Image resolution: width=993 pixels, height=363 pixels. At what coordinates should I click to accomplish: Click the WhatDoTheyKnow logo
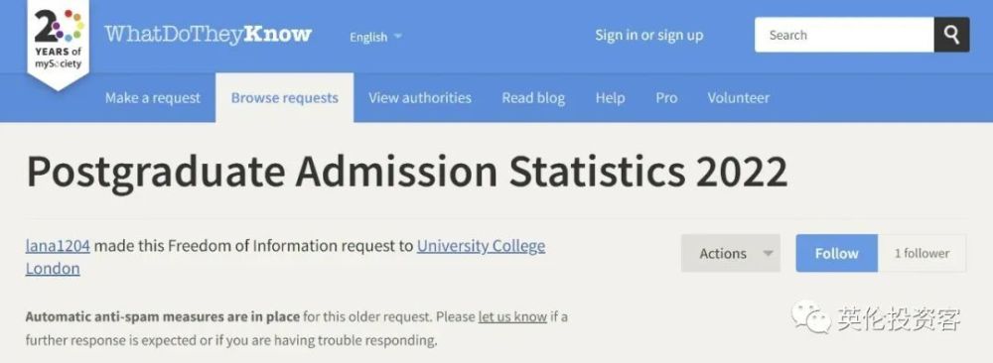(208, 34)
